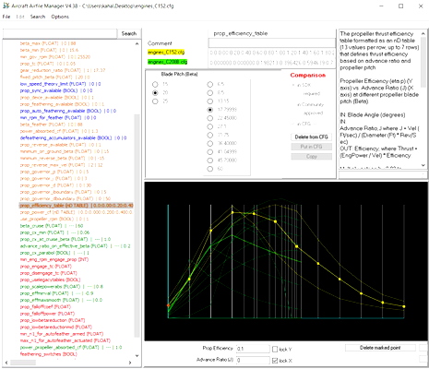The height and width of the screenshot is (369, 429).
Task: Select the 22.45000 blade pitch option
Action: pyautogui.click(x=210, y=118)
